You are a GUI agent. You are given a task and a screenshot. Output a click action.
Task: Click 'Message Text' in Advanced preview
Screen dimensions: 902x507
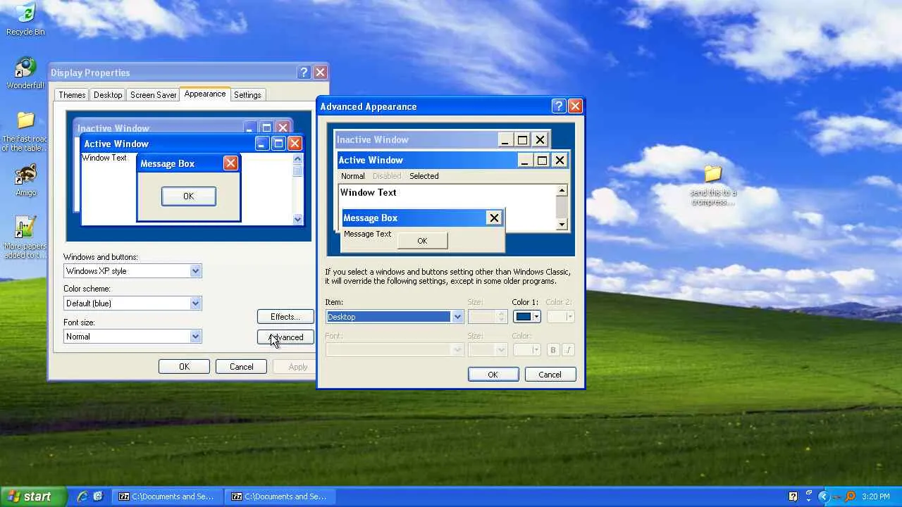pyautogui.click(x=368, y=234)
